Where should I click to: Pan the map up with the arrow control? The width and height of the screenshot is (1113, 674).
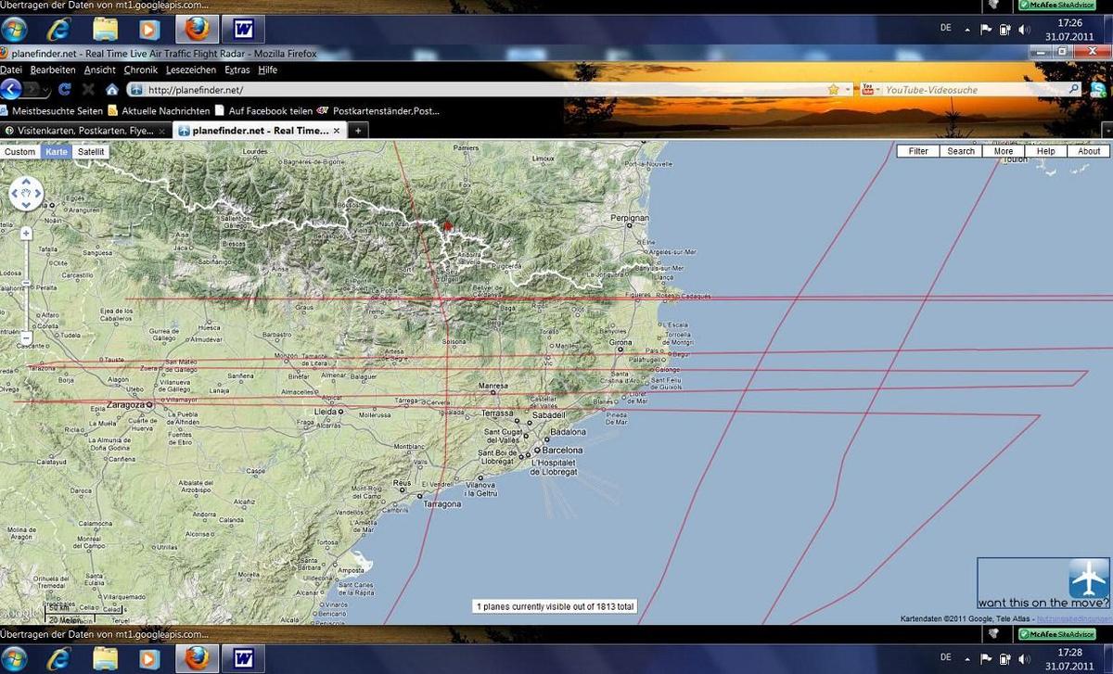pyautogui.click(x=26, y=183)
